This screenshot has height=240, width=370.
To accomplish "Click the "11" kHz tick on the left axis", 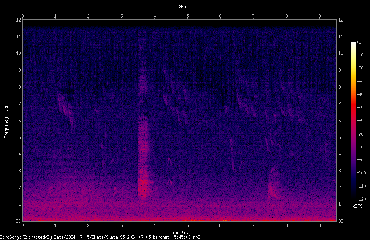I will click(x=18, y=37).
